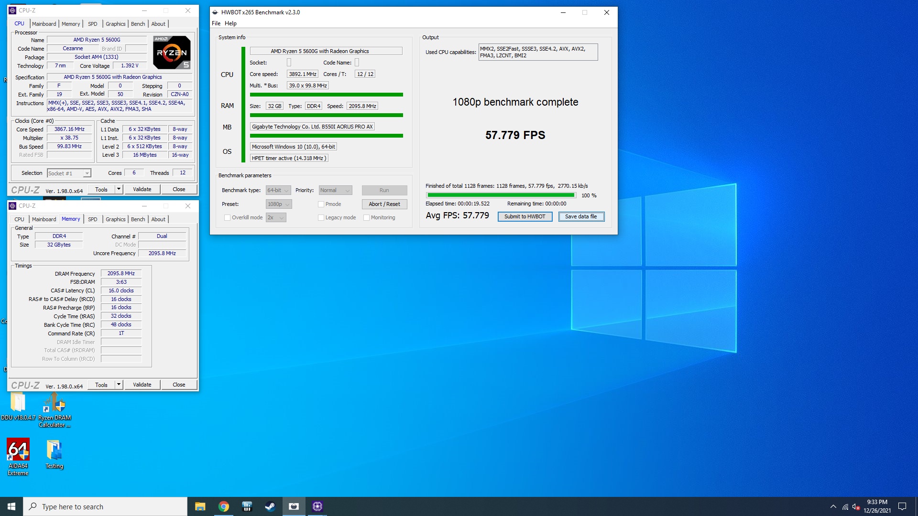Click the green RAM info bar
Screen dimensions: 918x516
coord(326,115)
